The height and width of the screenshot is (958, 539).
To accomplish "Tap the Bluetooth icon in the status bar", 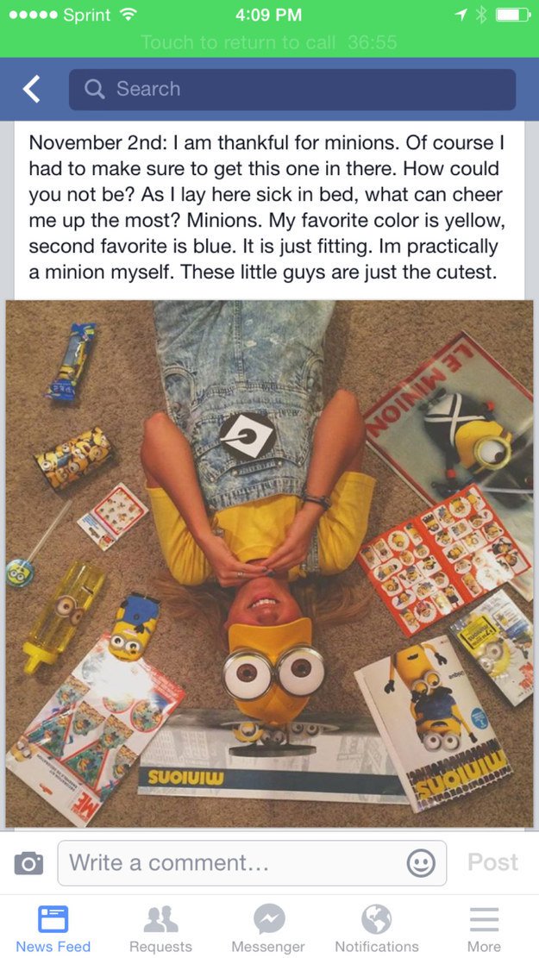I will pyautogui.click(x=481, y=15).
